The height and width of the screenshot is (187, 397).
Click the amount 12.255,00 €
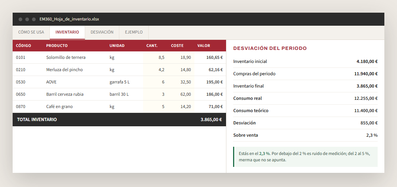366,98
